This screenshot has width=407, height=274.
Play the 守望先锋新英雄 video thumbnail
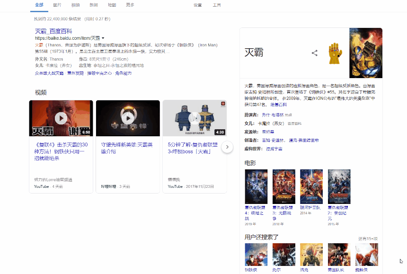[128, 118]
